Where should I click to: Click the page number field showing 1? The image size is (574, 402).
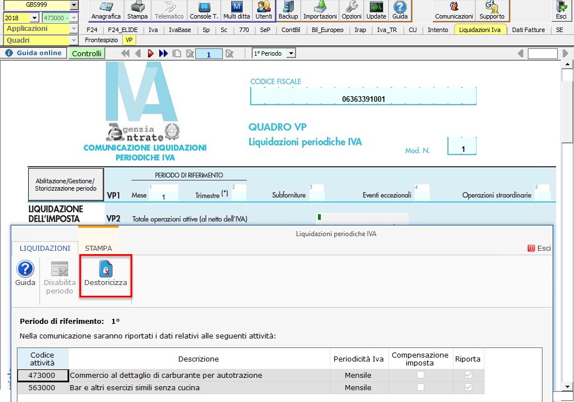pyautogui.click(x=209, y=54)
